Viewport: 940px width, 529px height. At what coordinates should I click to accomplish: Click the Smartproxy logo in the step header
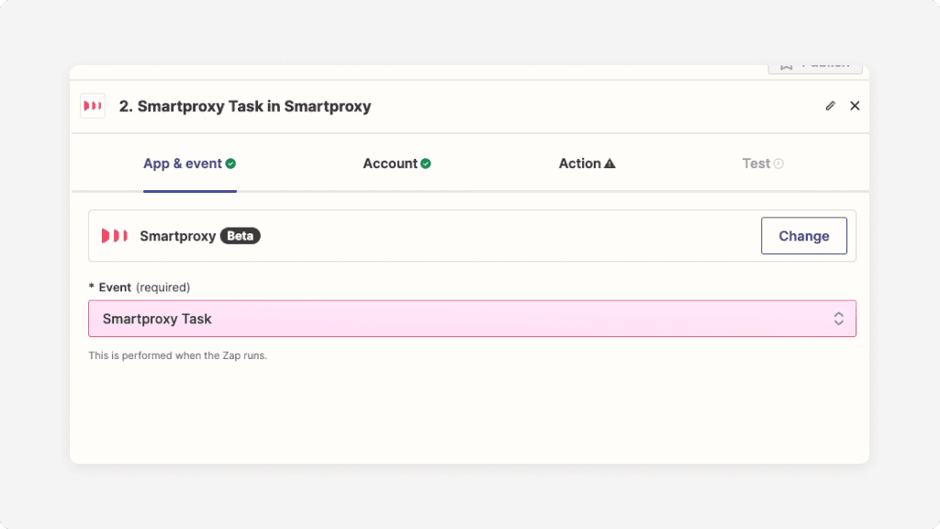(x=93, y=106)
